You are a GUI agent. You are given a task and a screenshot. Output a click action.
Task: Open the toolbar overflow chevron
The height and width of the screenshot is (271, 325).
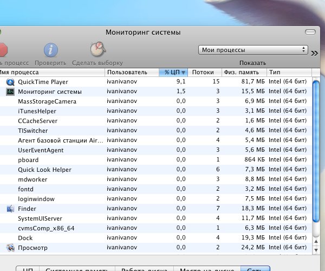click(314, 53)
